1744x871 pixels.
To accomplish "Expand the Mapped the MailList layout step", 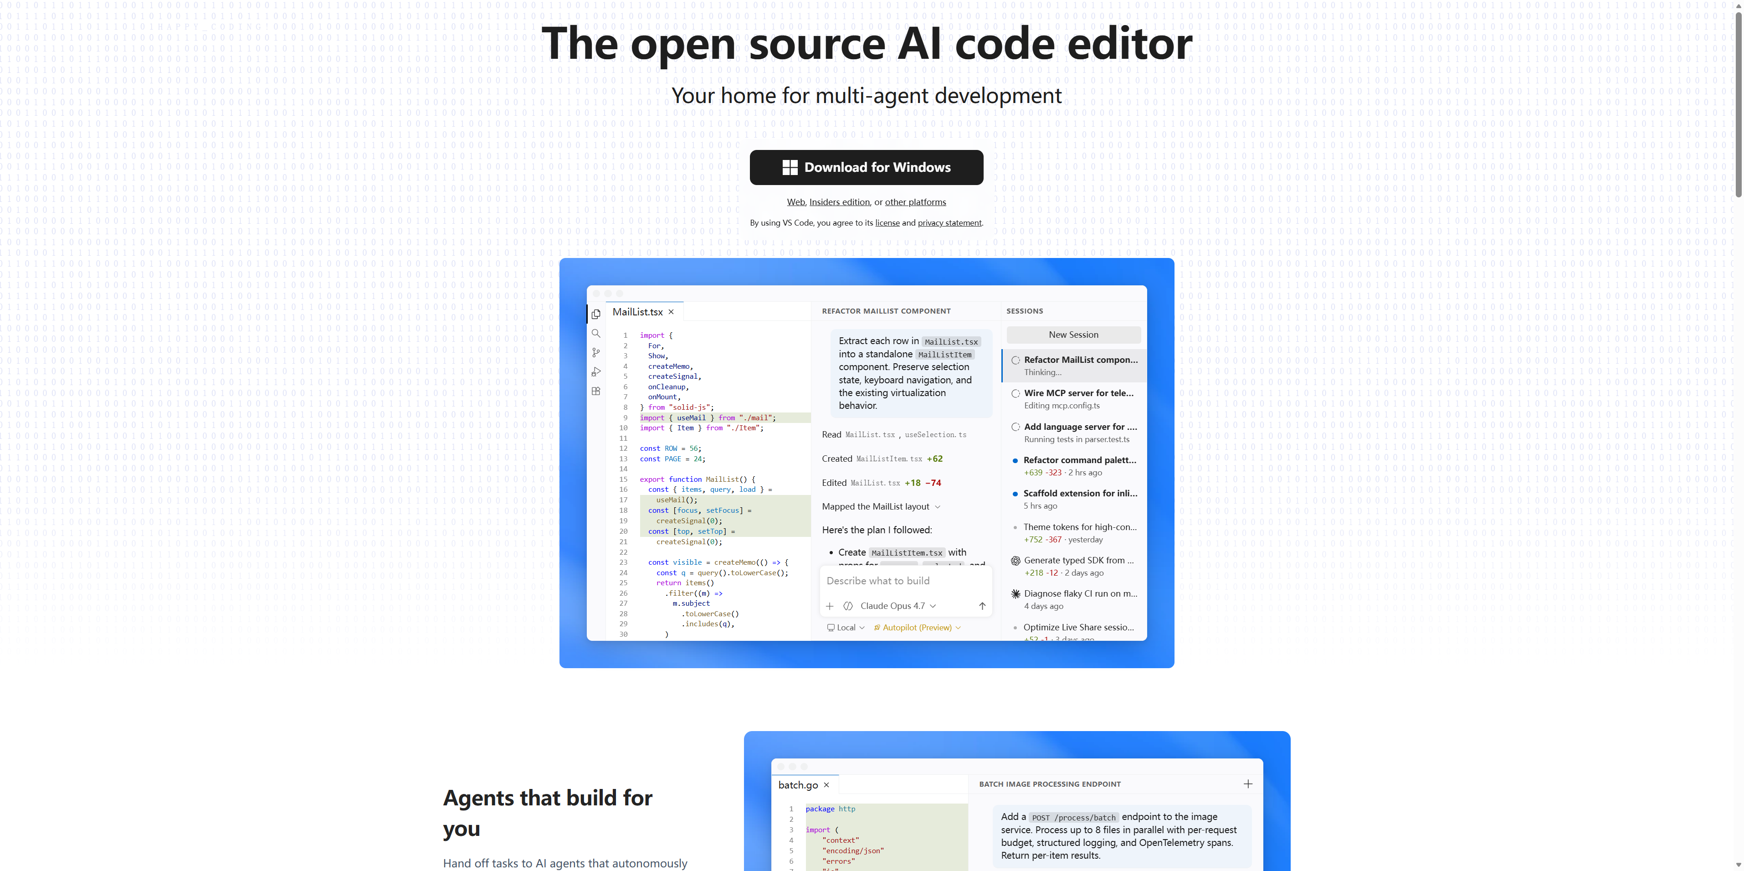I will coord(882,507).
